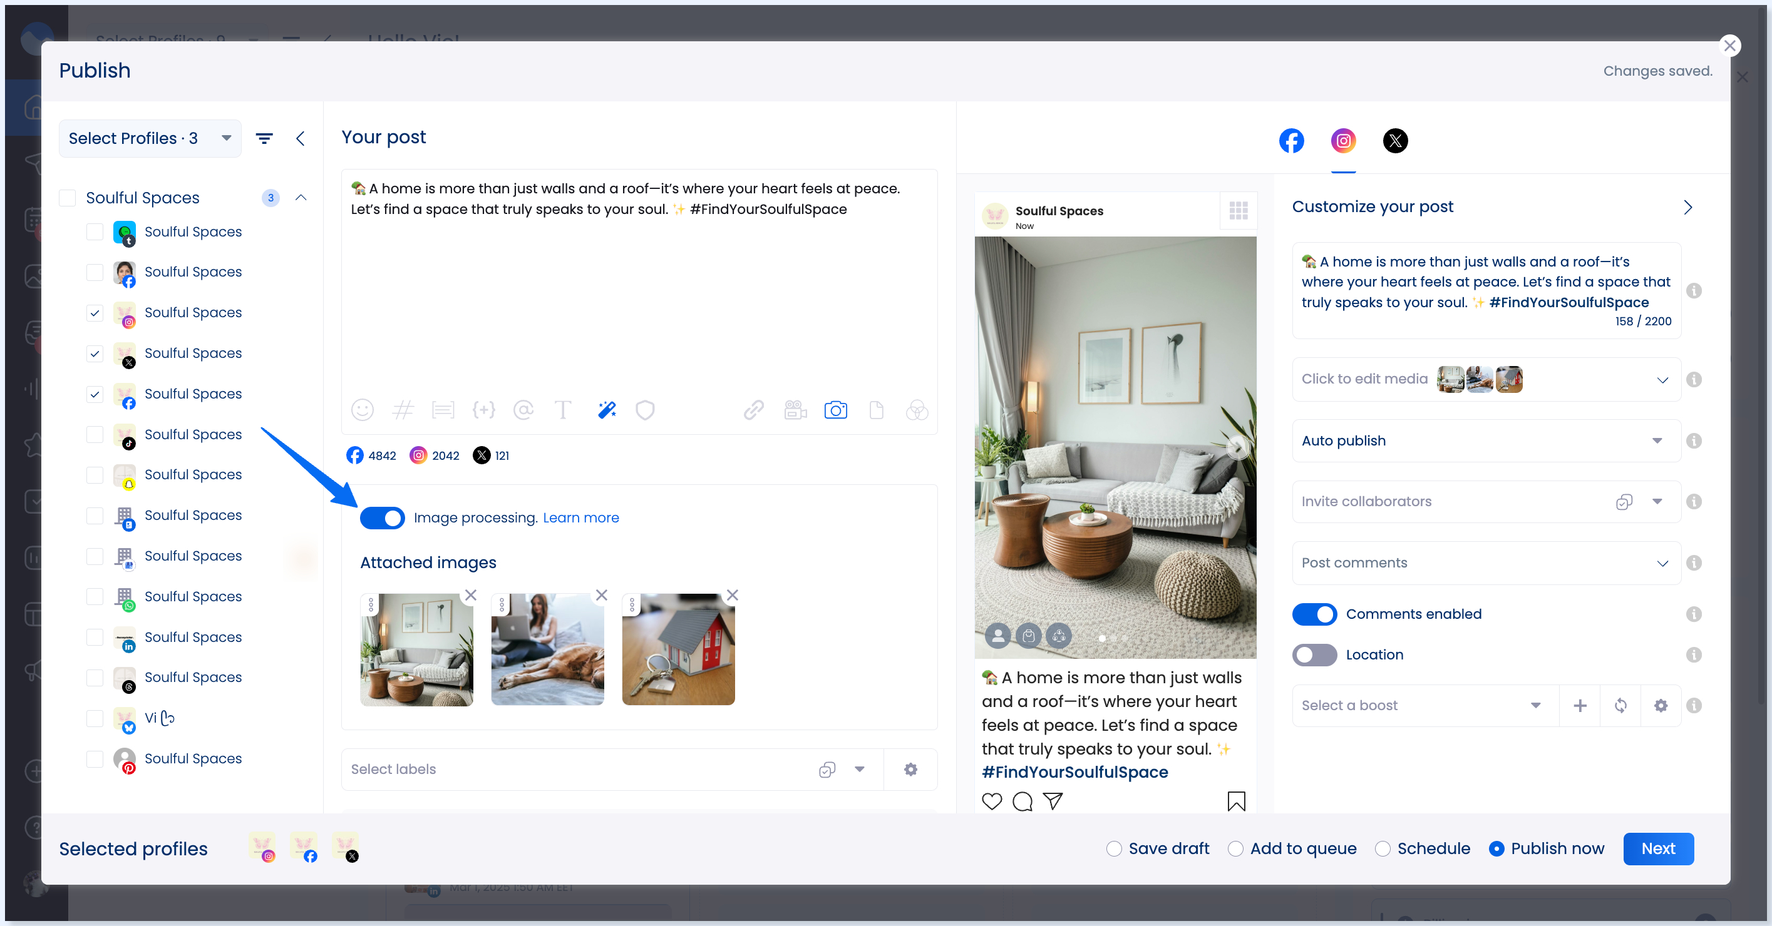Screen dimensions: 1772x926
Task: Switch to the Facebook preview tab
Action: coord(1291,141)
